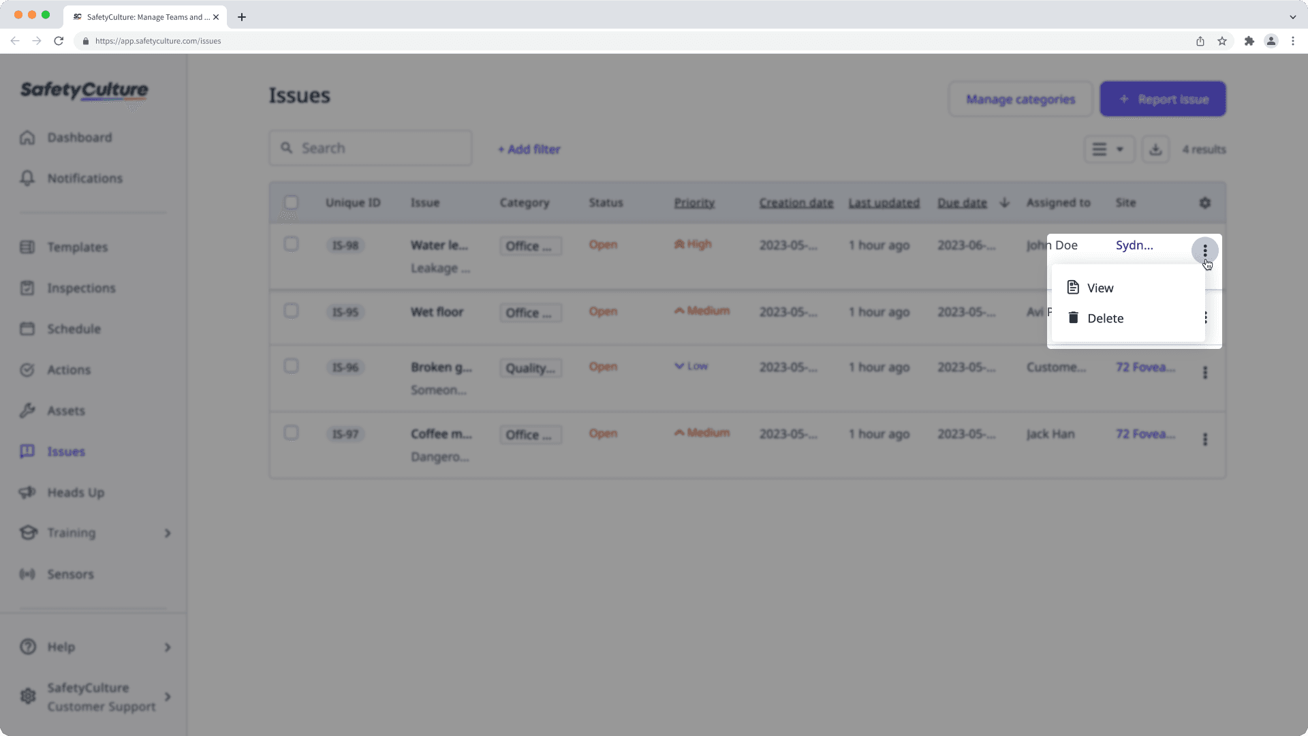The height and width of the screenshot is (736, 1308).
Task: Toggle the select-all issues checkbox
Action: click(291, 202)
